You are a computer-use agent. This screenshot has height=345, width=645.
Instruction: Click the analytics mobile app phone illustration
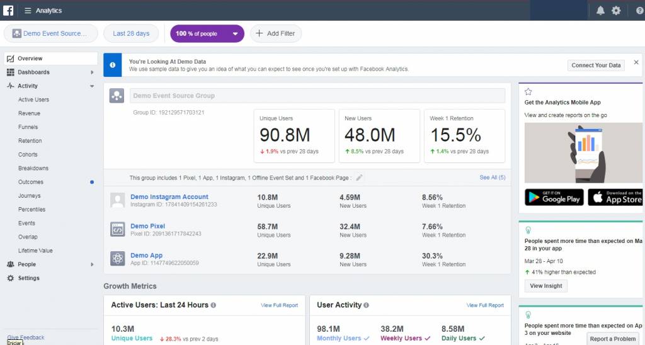(583, 152)
